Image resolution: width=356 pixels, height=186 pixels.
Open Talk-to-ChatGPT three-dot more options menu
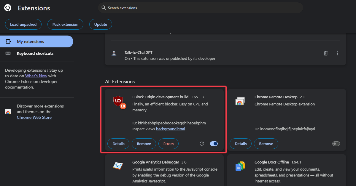[337, 53]
